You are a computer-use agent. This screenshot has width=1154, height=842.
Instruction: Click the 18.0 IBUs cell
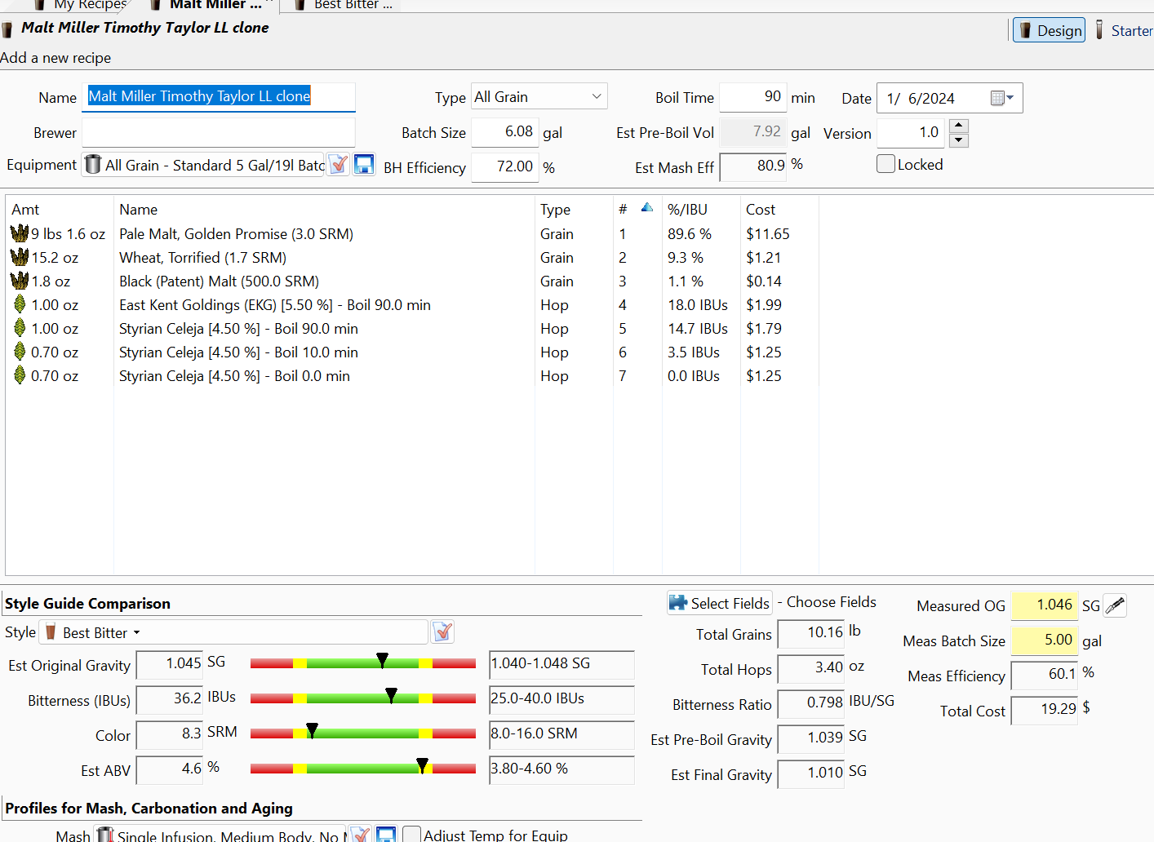pyautogui.click(x=698, y=304)
